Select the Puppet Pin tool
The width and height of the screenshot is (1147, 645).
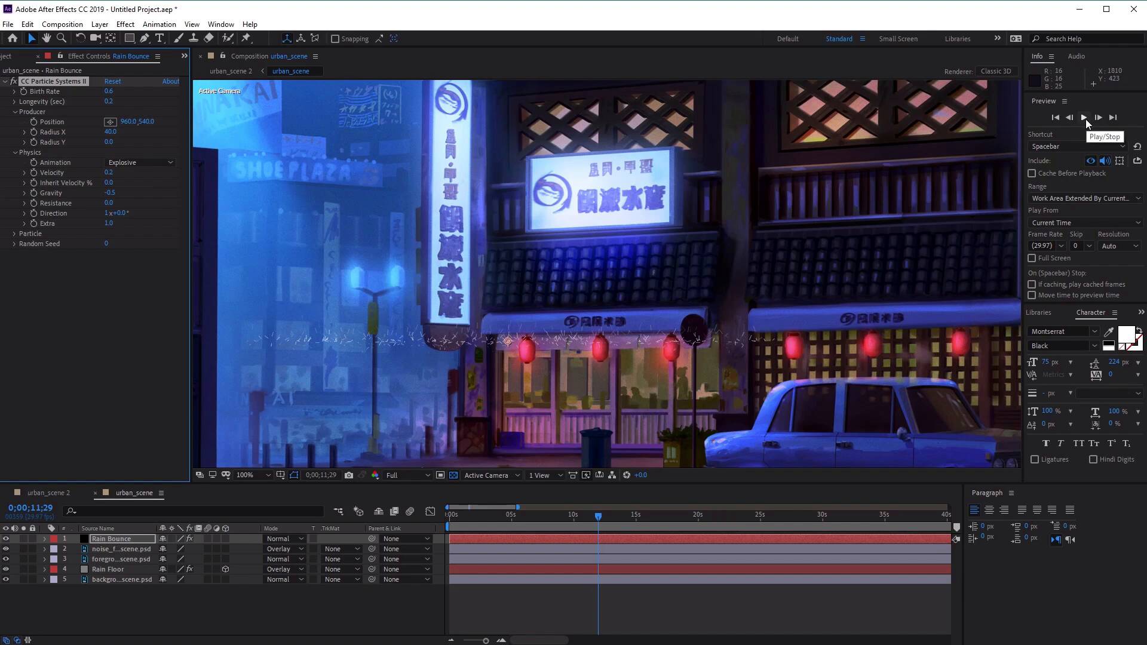point(246,38)
